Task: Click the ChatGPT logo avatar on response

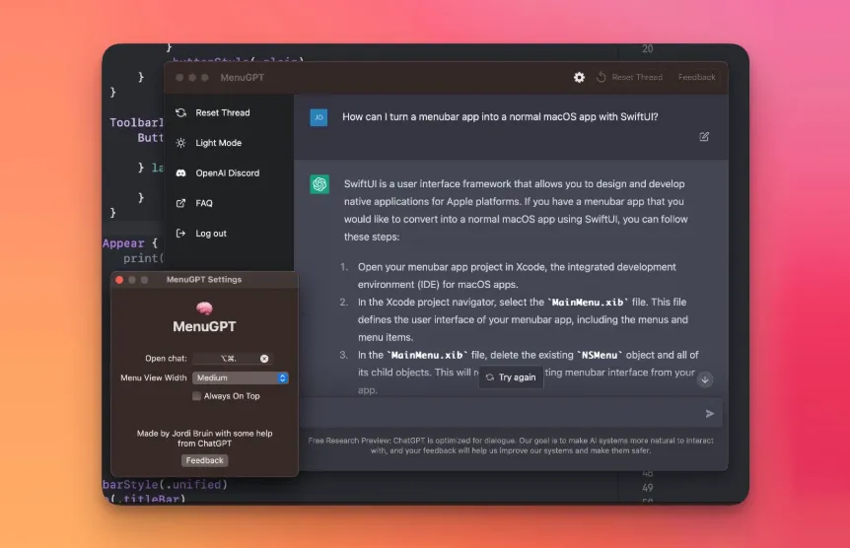Action: point(319,184)
